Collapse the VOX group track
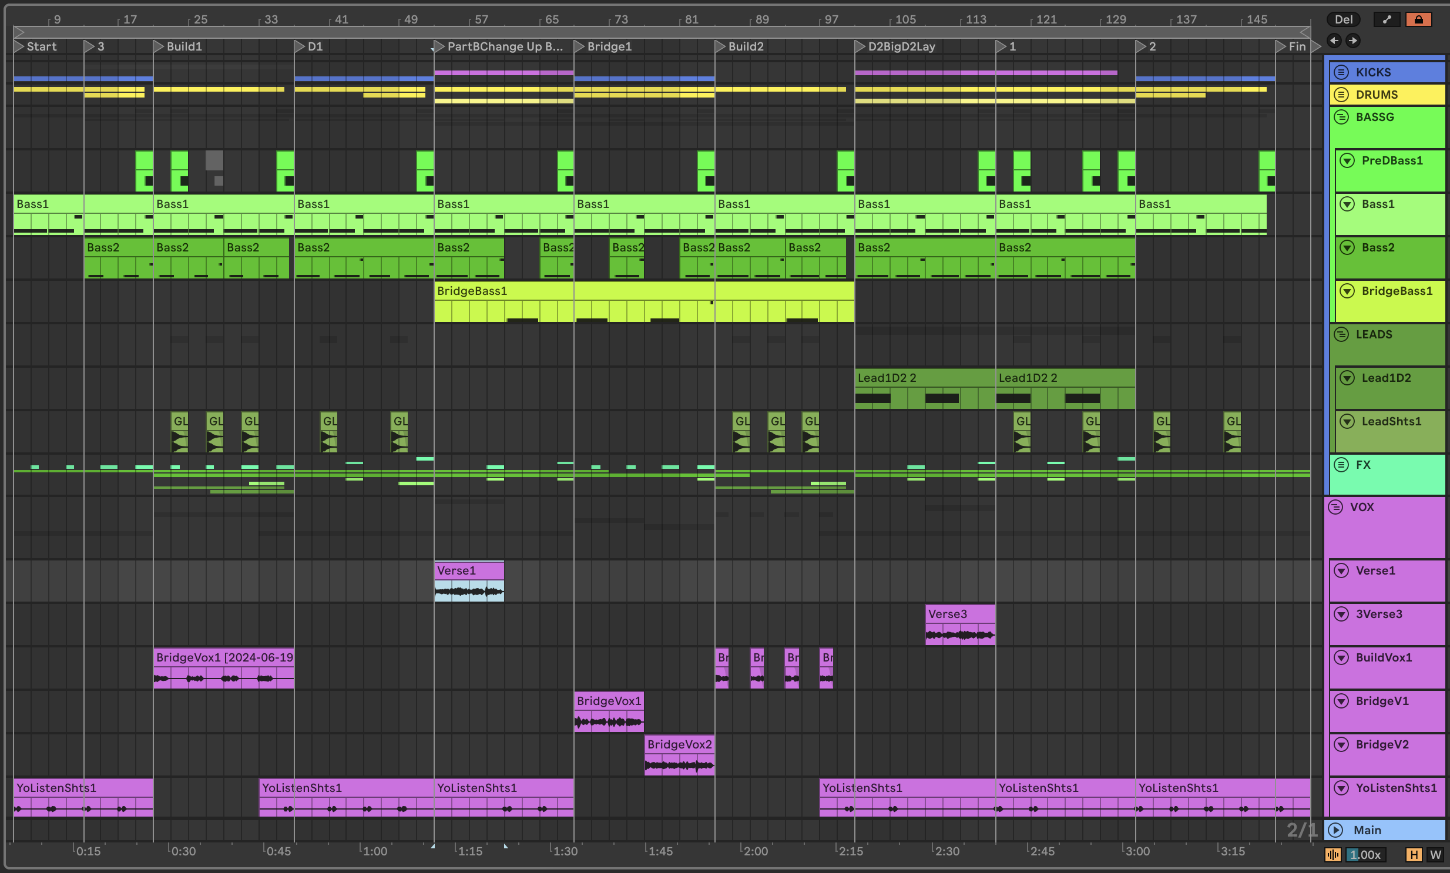1450x873 pixels. [x=1335, y=507]
